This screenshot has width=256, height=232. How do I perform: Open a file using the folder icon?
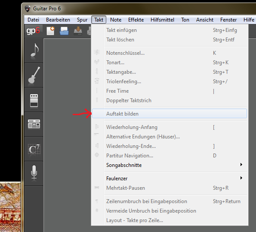tap(64, 31)
